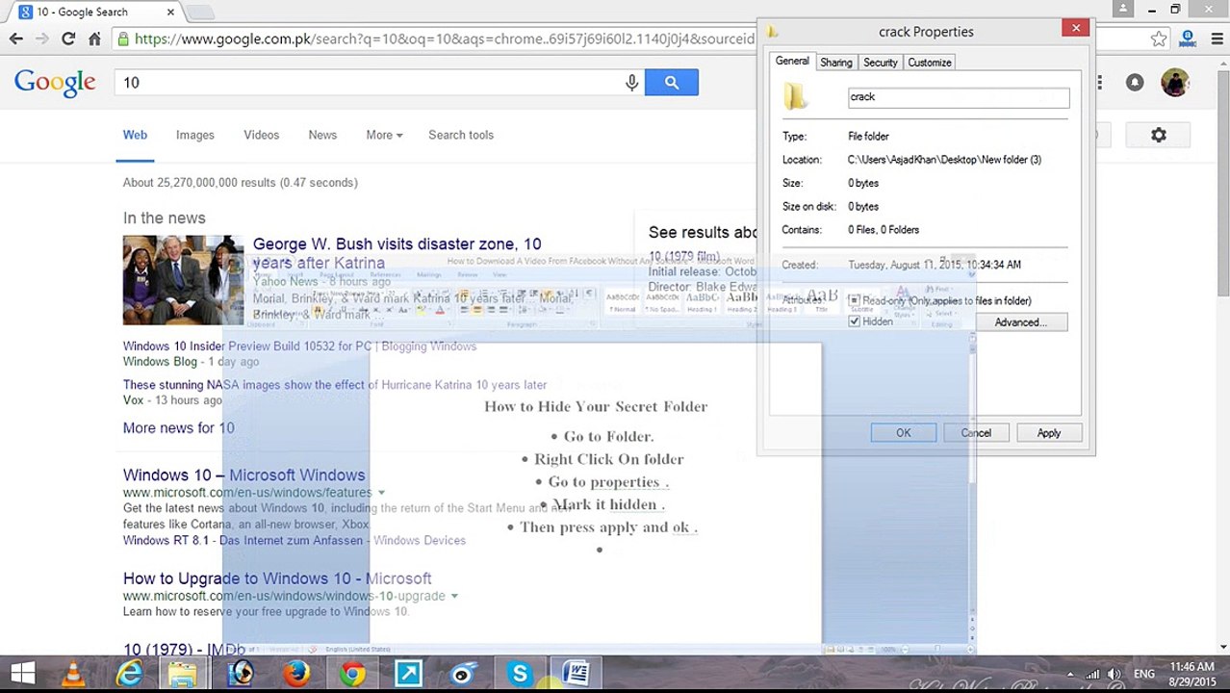Open 'How to Upgrade to Windows 10' result
Viewport: 1230px width, 693px height.
[277, 578]
